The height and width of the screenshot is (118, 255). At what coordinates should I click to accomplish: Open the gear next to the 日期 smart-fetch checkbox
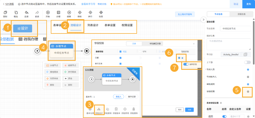point(182,58)
